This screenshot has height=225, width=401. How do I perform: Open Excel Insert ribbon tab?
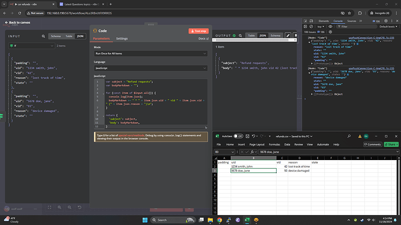(x=241, y=144)
